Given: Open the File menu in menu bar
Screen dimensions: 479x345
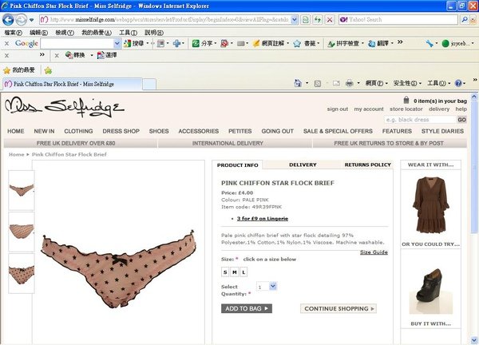Looking at the screenshot, I should click(13, 33).
